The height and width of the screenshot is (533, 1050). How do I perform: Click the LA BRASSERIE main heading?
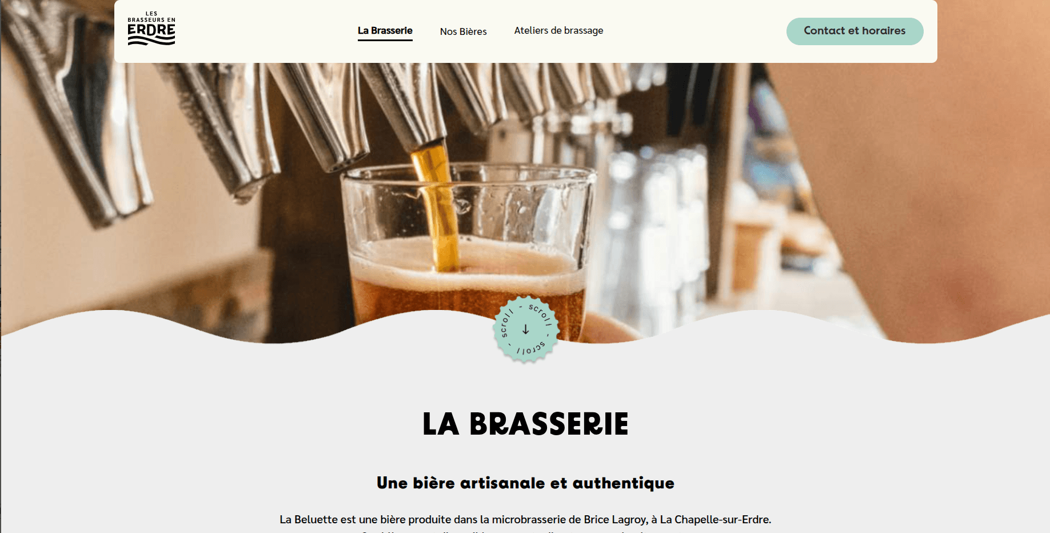[525, 424]
